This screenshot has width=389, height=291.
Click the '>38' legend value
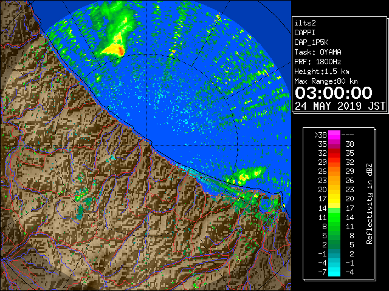[320, 135]
